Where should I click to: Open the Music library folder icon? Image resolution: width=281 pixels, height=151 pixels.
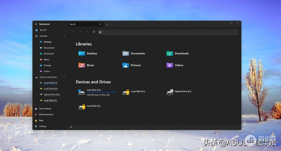82,65
